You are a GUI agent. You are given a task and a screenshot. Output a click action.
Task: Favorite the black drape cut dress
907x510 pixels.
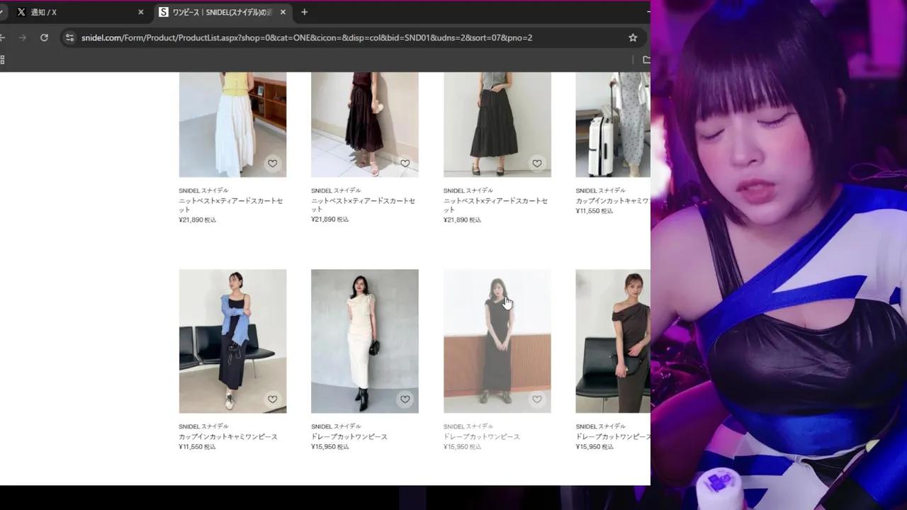pyautogui.click(x=537, y=399)
